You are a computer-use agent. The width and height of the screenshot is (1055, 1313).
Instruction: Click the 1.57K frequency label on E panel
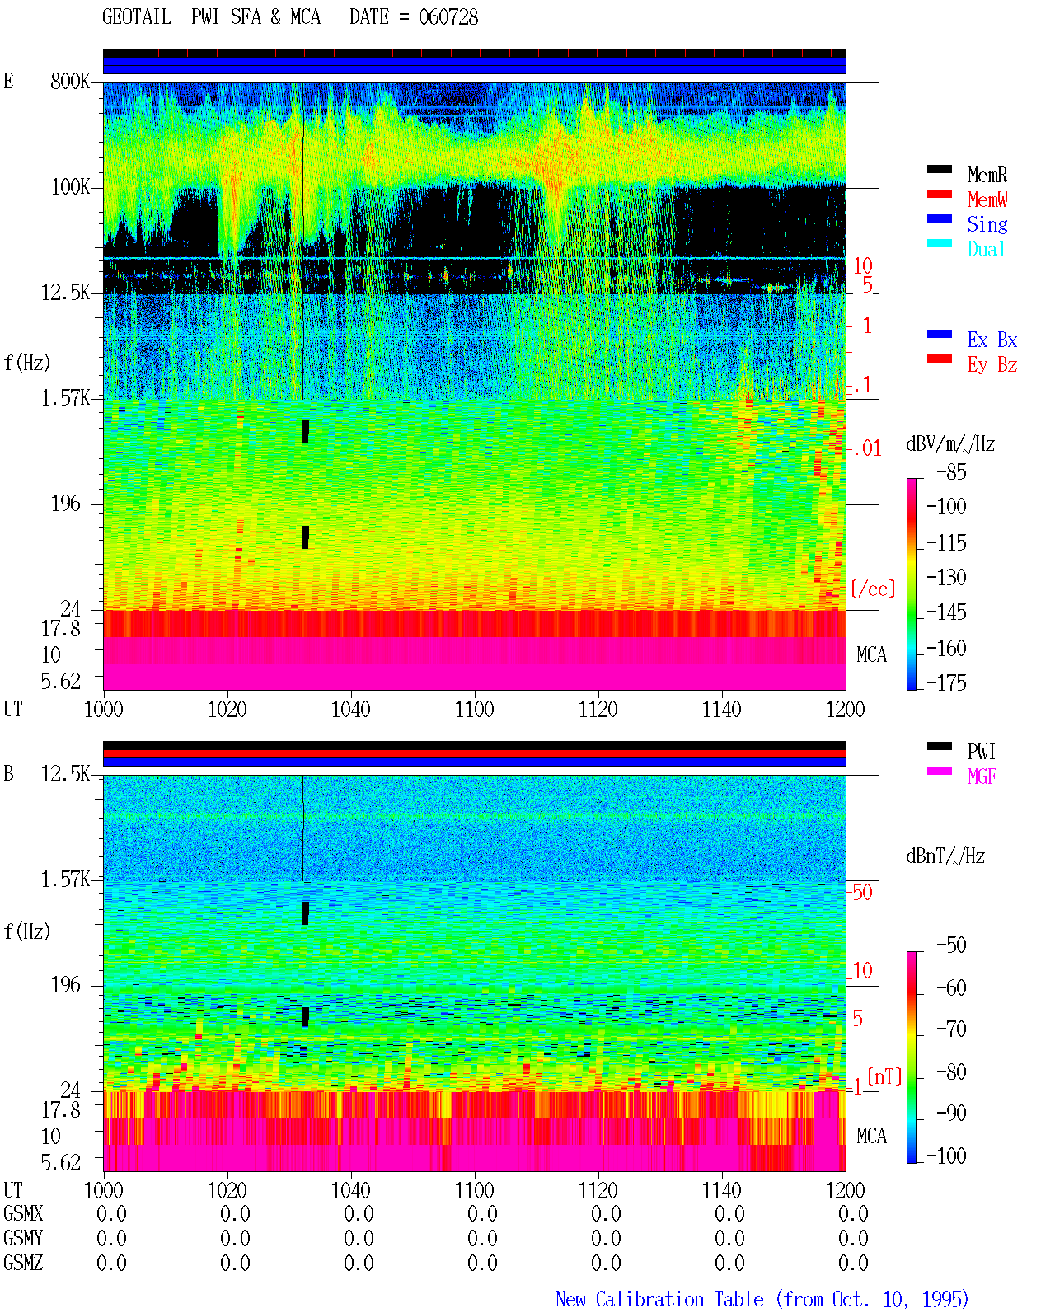pyautogui.click(x=66, y=398)
